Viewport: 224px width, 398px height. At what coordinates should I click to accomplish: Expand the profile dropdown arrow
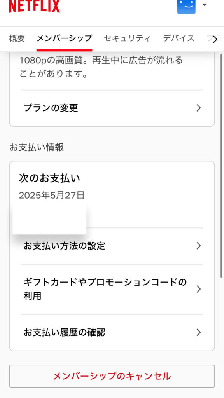coord(205,5)
